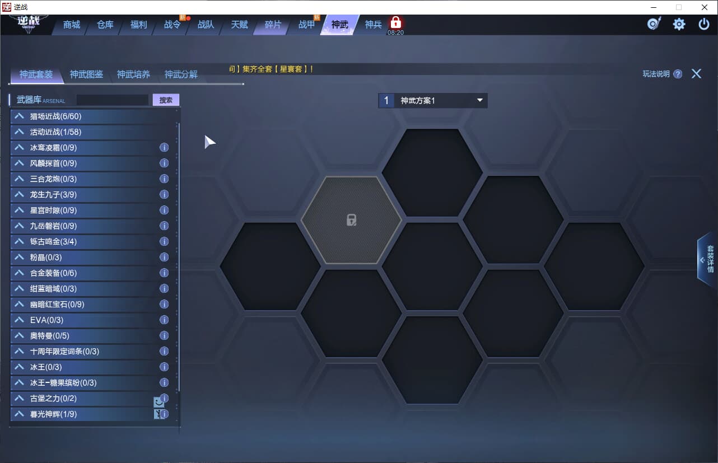This screenshot has width=718, height=463.
Task: Show info for 三合龙炮 set
Action: pyautogui.click(x=164, y=179)
